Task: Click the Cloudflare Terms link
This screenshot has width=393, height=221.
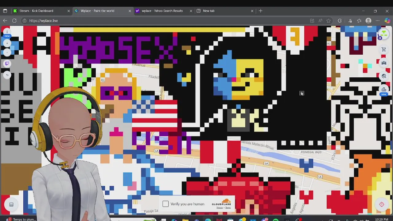Action: pos(228,208)
